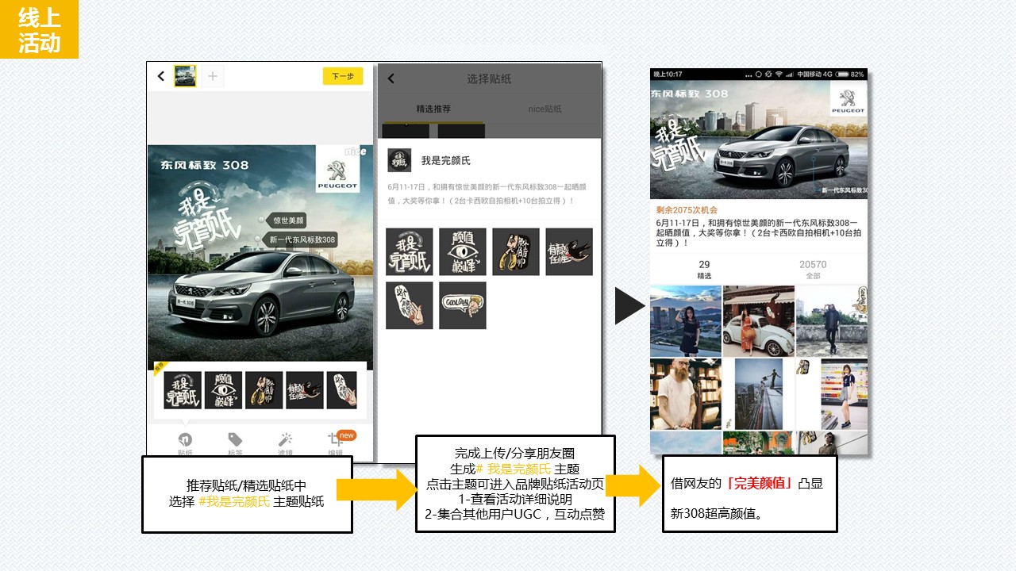
Task: Choose the 我是完颜氏 sticker in the sticker picker grid
Action: click(410, 252)
